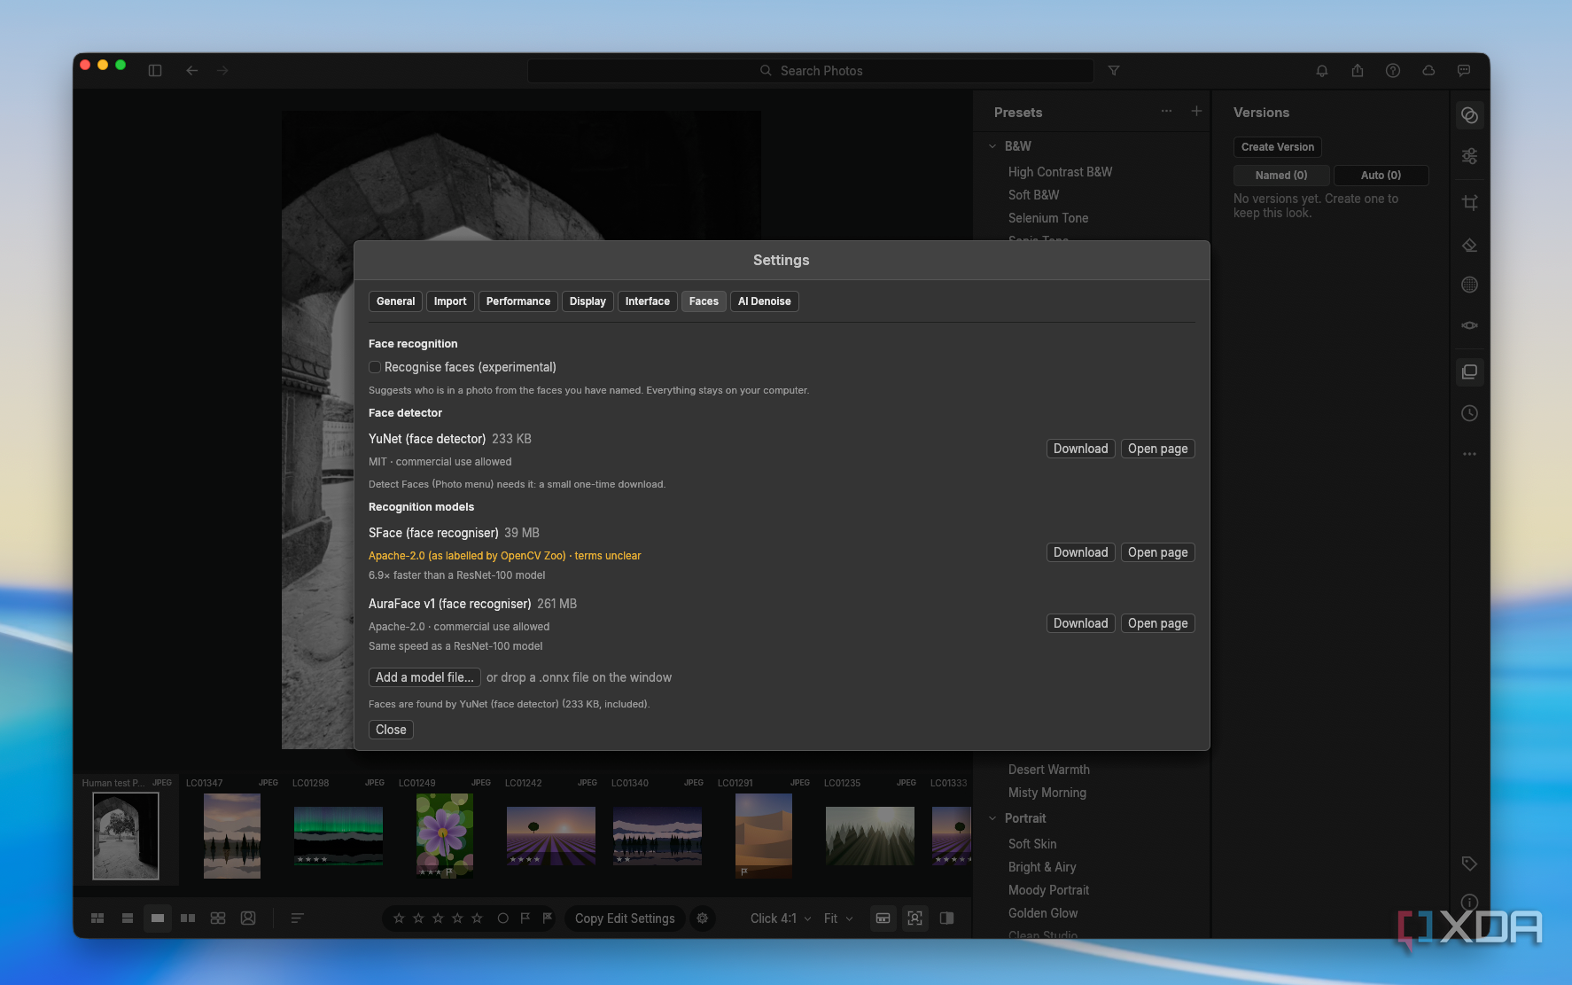
Task: Enable Recognise faces (experimental) checkbox
Action: tap(375, 367)
